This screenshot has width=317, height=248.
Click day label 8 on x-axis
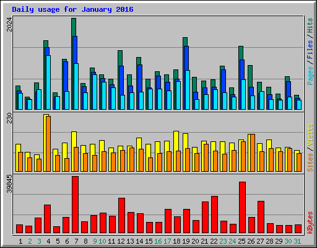click(x=85, y=241)
